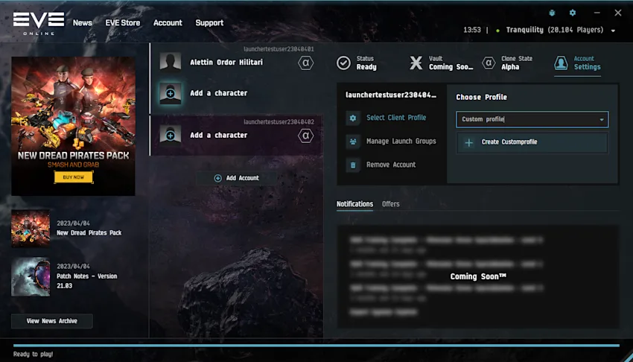Click the Custom profile text field
Viewport: 633px width, 362px height.
tap(532, 119)
